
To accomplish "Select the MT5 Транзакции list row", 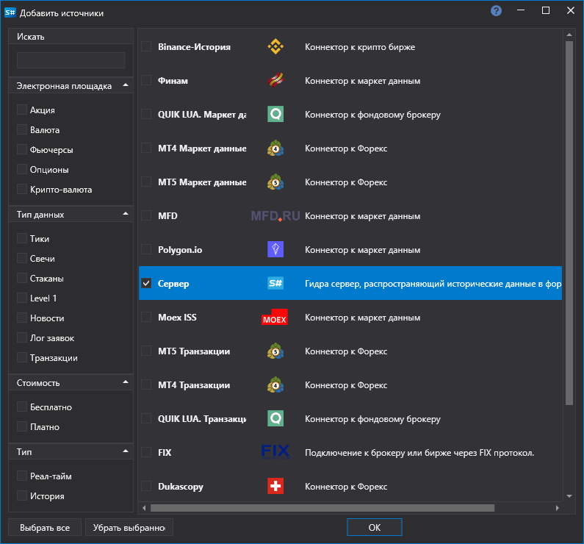I will pos(350,351).
